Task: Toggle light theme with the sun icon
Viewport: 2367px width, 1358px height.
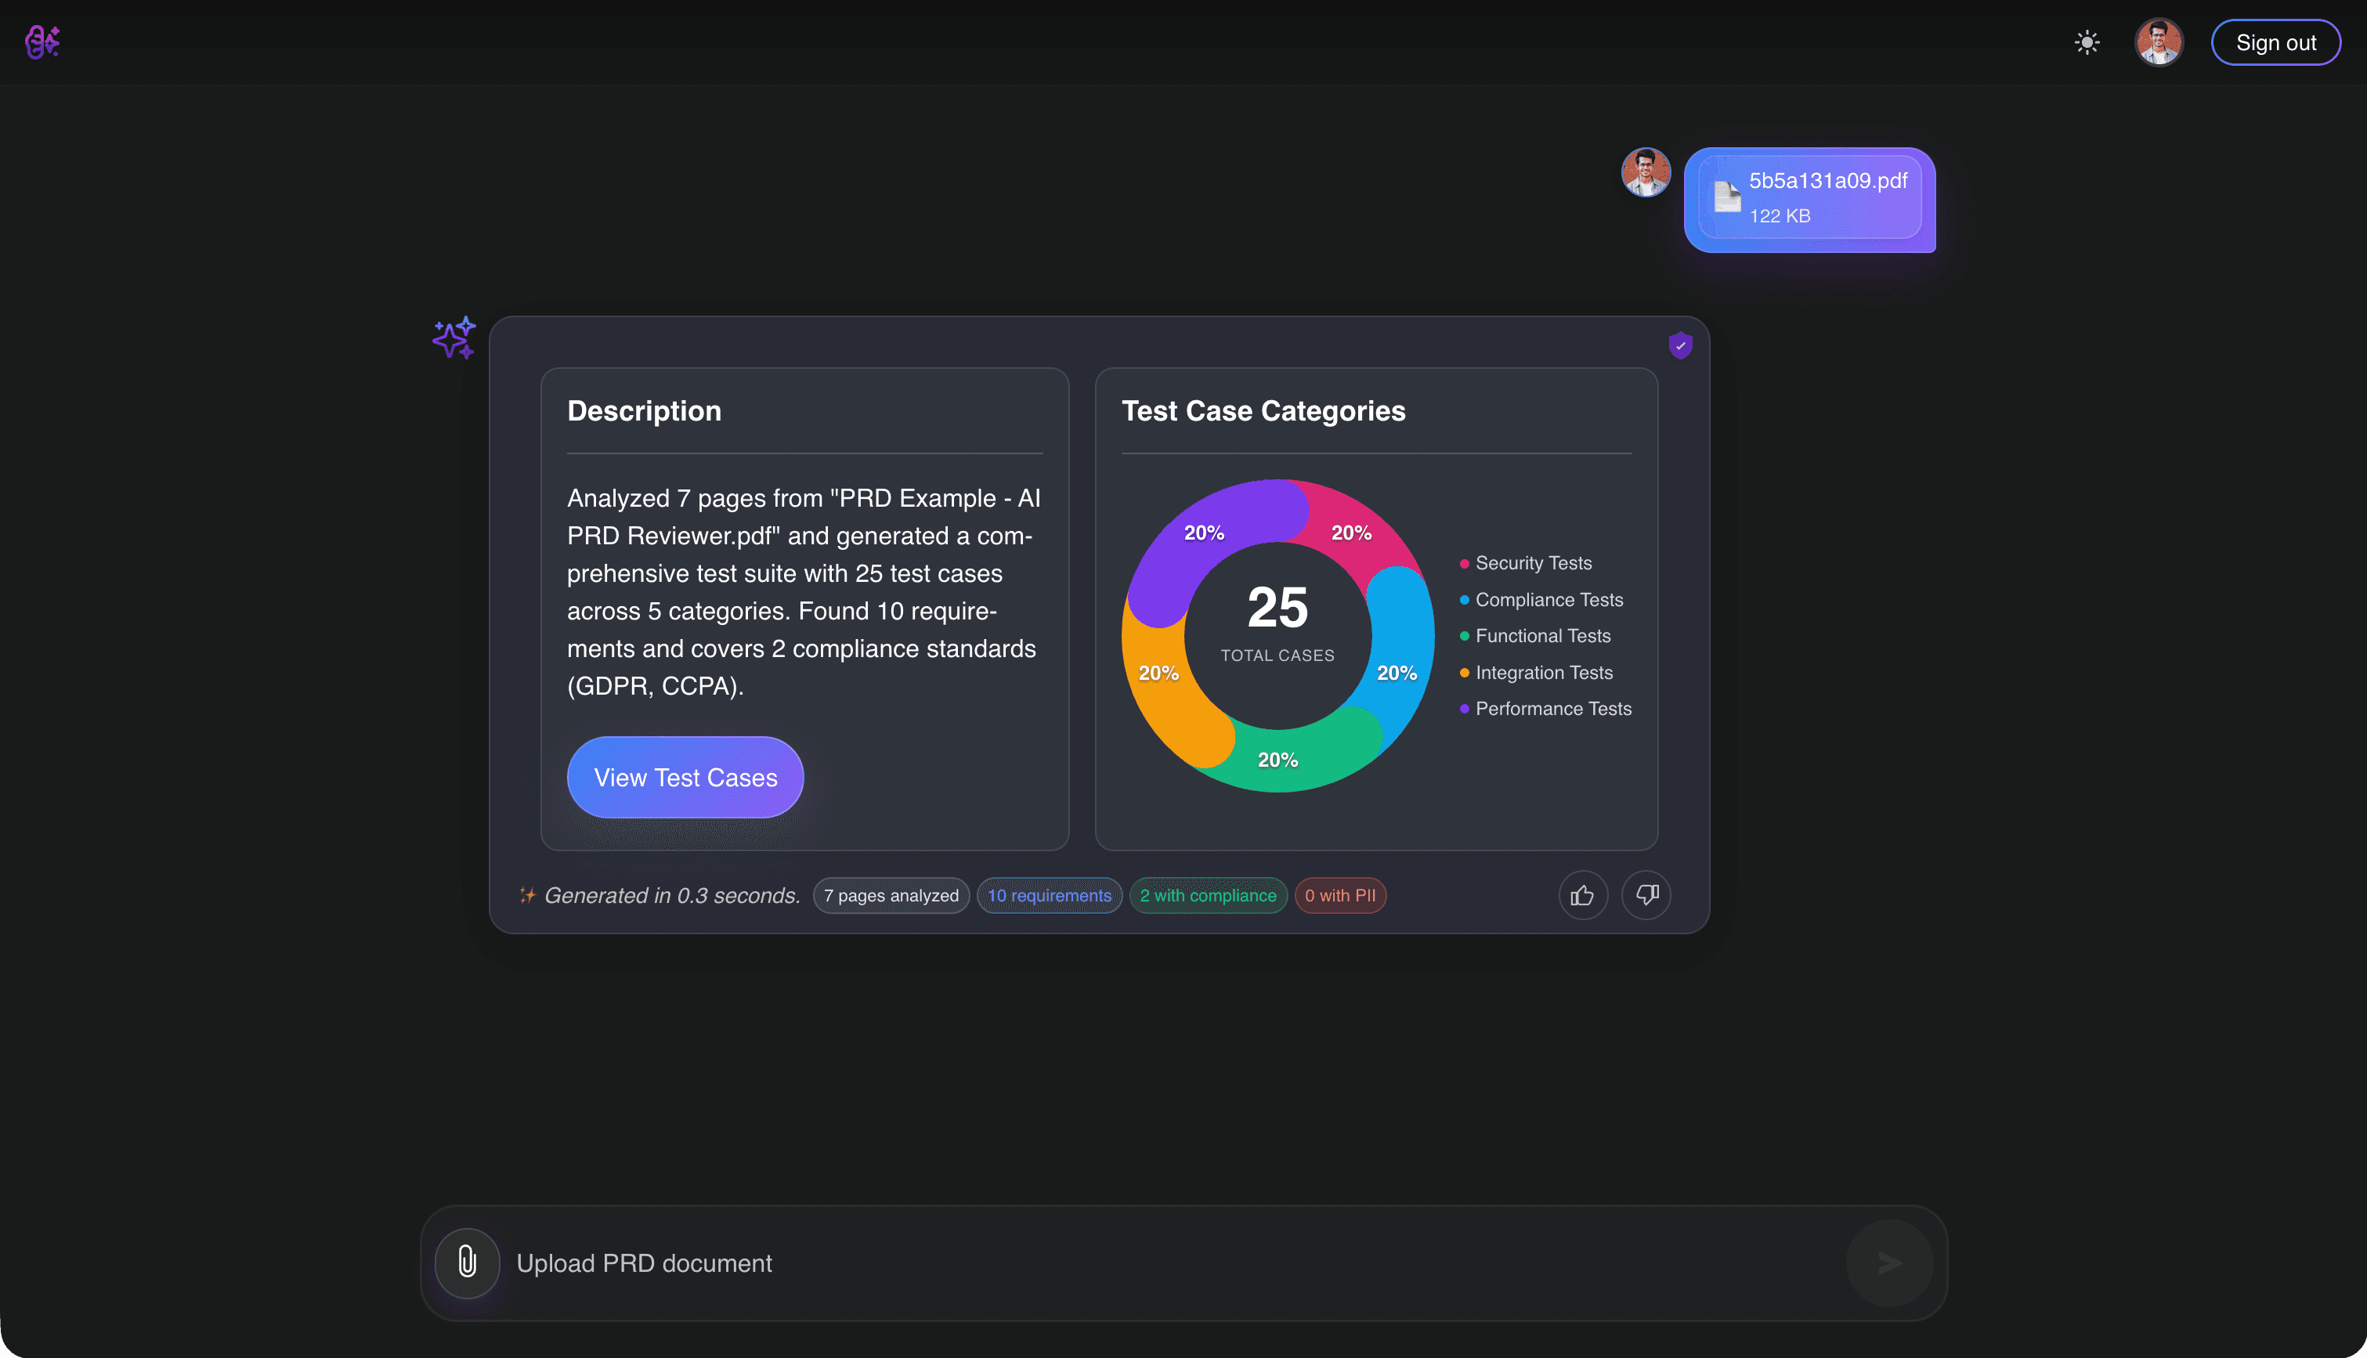Action: pos(2087,42)
